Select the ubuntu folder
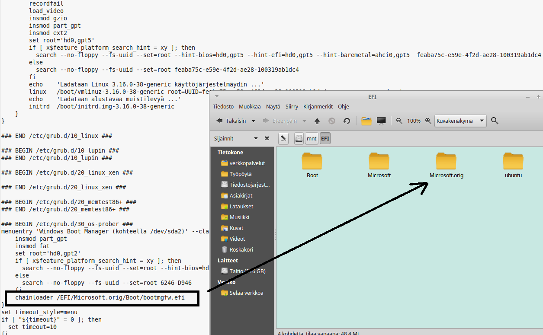Image resolution: width=543 pixels, height=335 pixels. tap(514, 165)
